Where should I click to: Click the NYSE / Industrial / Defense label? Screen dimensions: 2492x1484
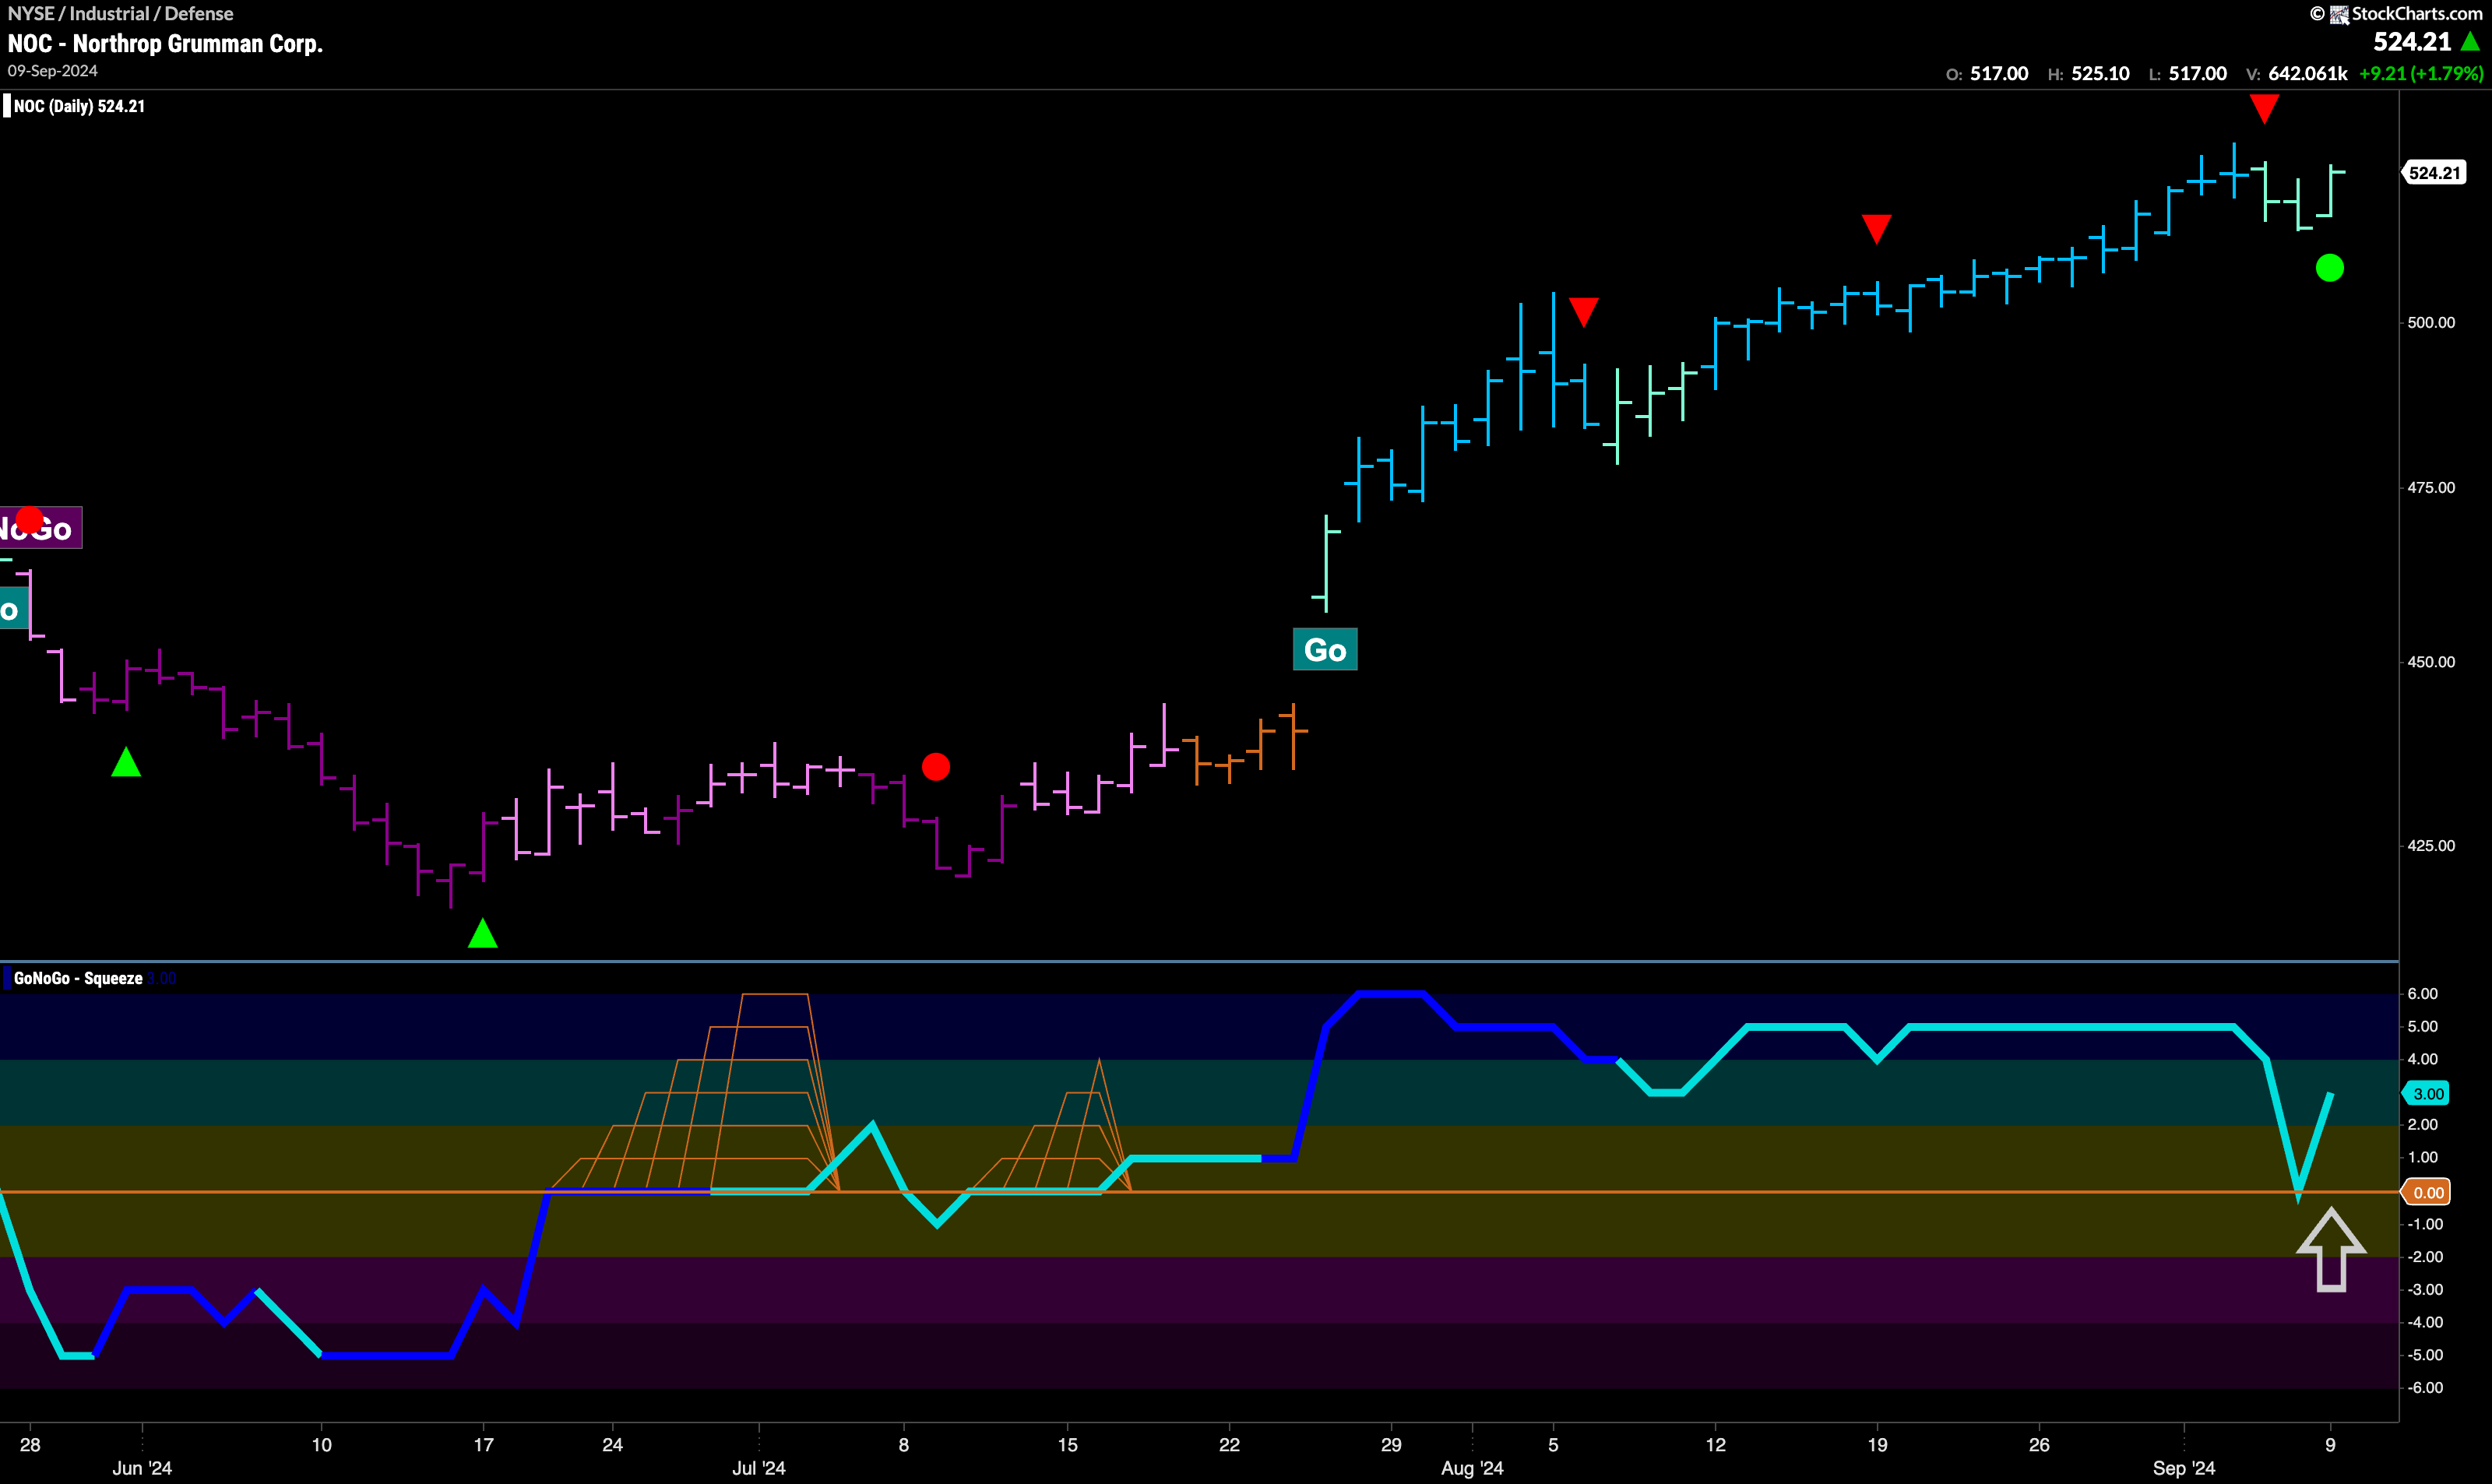tap(120, 14)
